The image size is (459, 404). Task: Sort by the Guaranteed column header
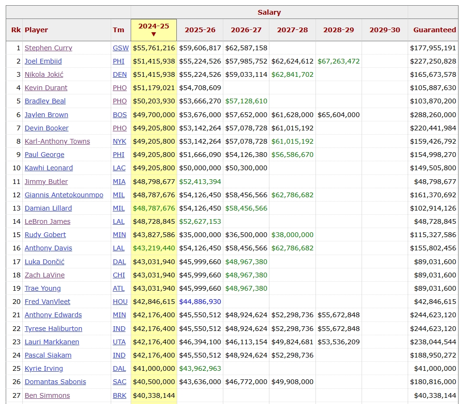click(434, 30)
